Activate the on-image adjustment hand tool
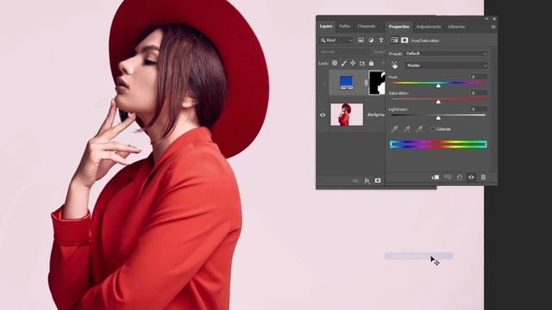552x310 pixels. pos(395,65)
